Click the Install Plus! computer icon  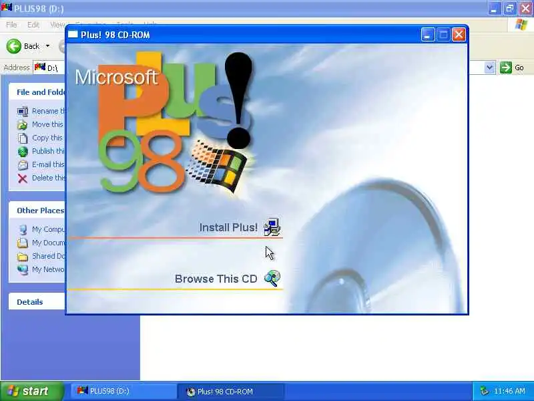(x=272, y=227)
